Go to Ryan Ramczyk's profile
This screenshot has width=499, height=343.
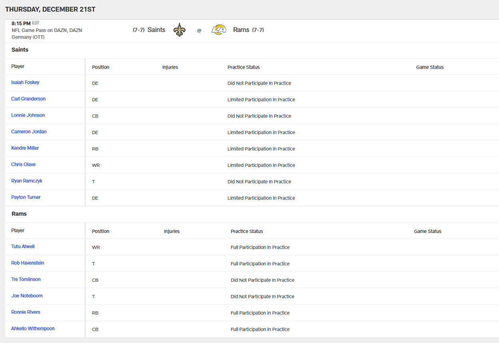click(x=27, y=181)
